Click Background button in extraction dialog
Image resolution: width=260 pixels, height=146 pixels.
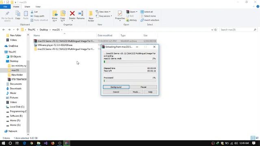click(116, 87)
